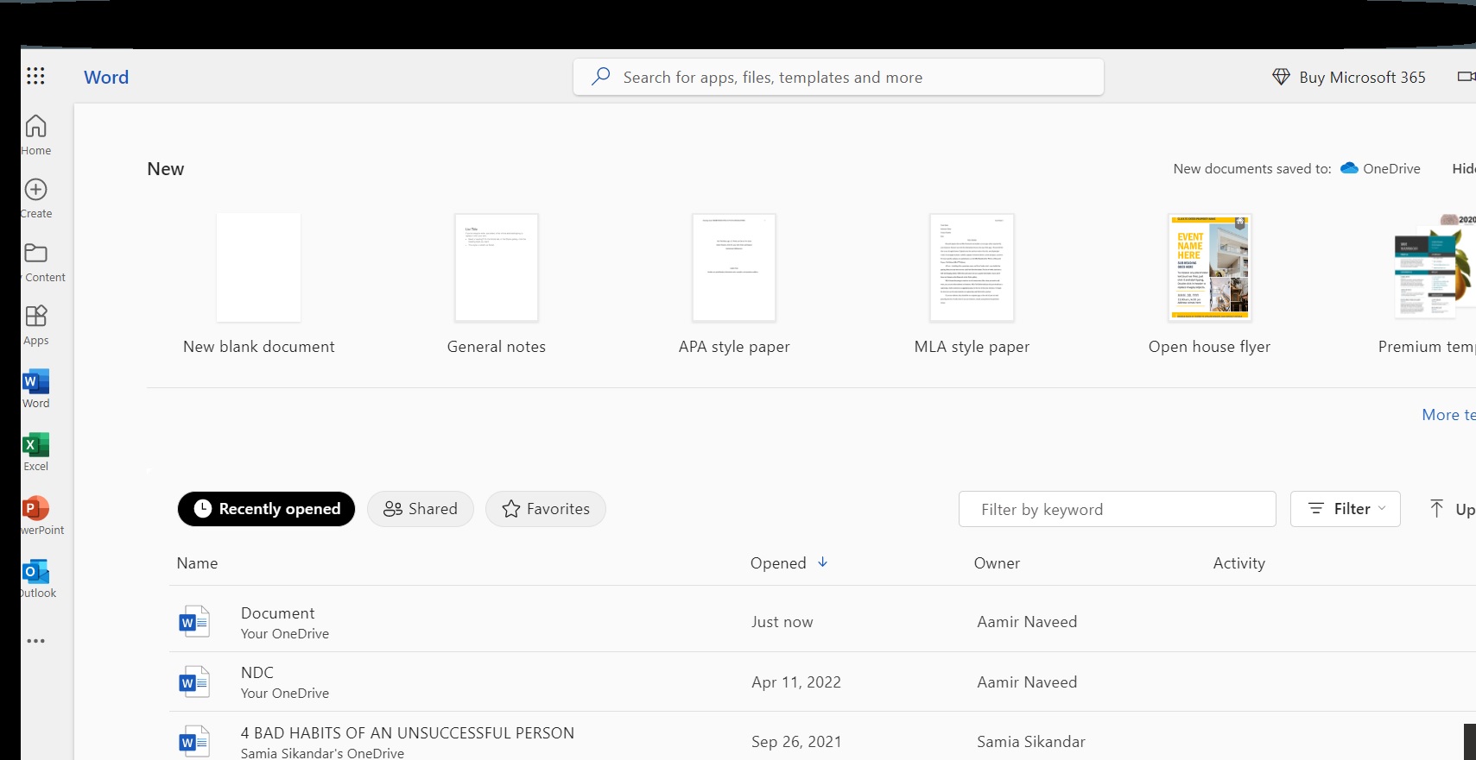This screenshot has height=760, width=1476.
Task: Create a New blank document
Action: (x=259, y=283)
